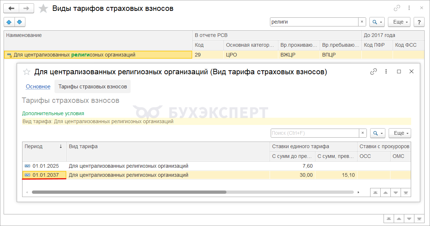Click the rate value 30,00
Screen dimensions: 430x226
306,175
